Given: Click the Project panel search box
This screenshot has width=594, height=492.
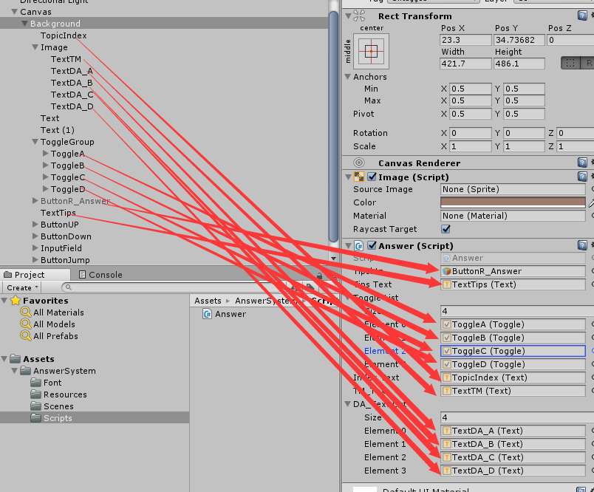Looking at the screenshot, I should click(x=174, y=287).
